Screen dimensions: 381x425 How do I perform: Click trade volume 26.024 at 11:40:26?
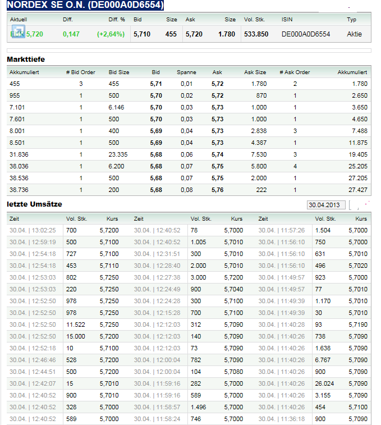pyautogui.click(x=324, y=384)
